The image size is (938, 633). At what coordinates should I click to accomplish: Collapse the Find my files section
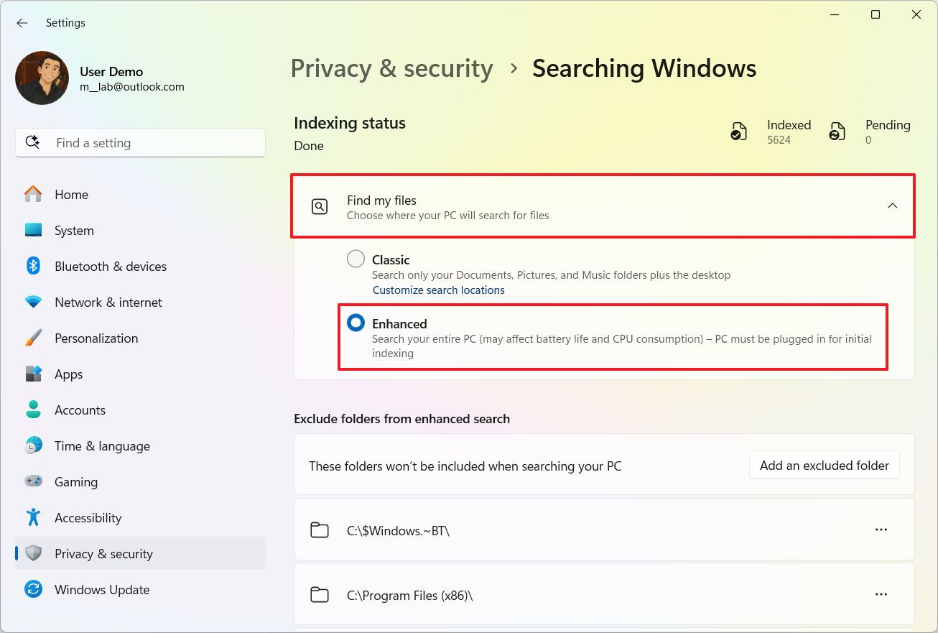892,205
